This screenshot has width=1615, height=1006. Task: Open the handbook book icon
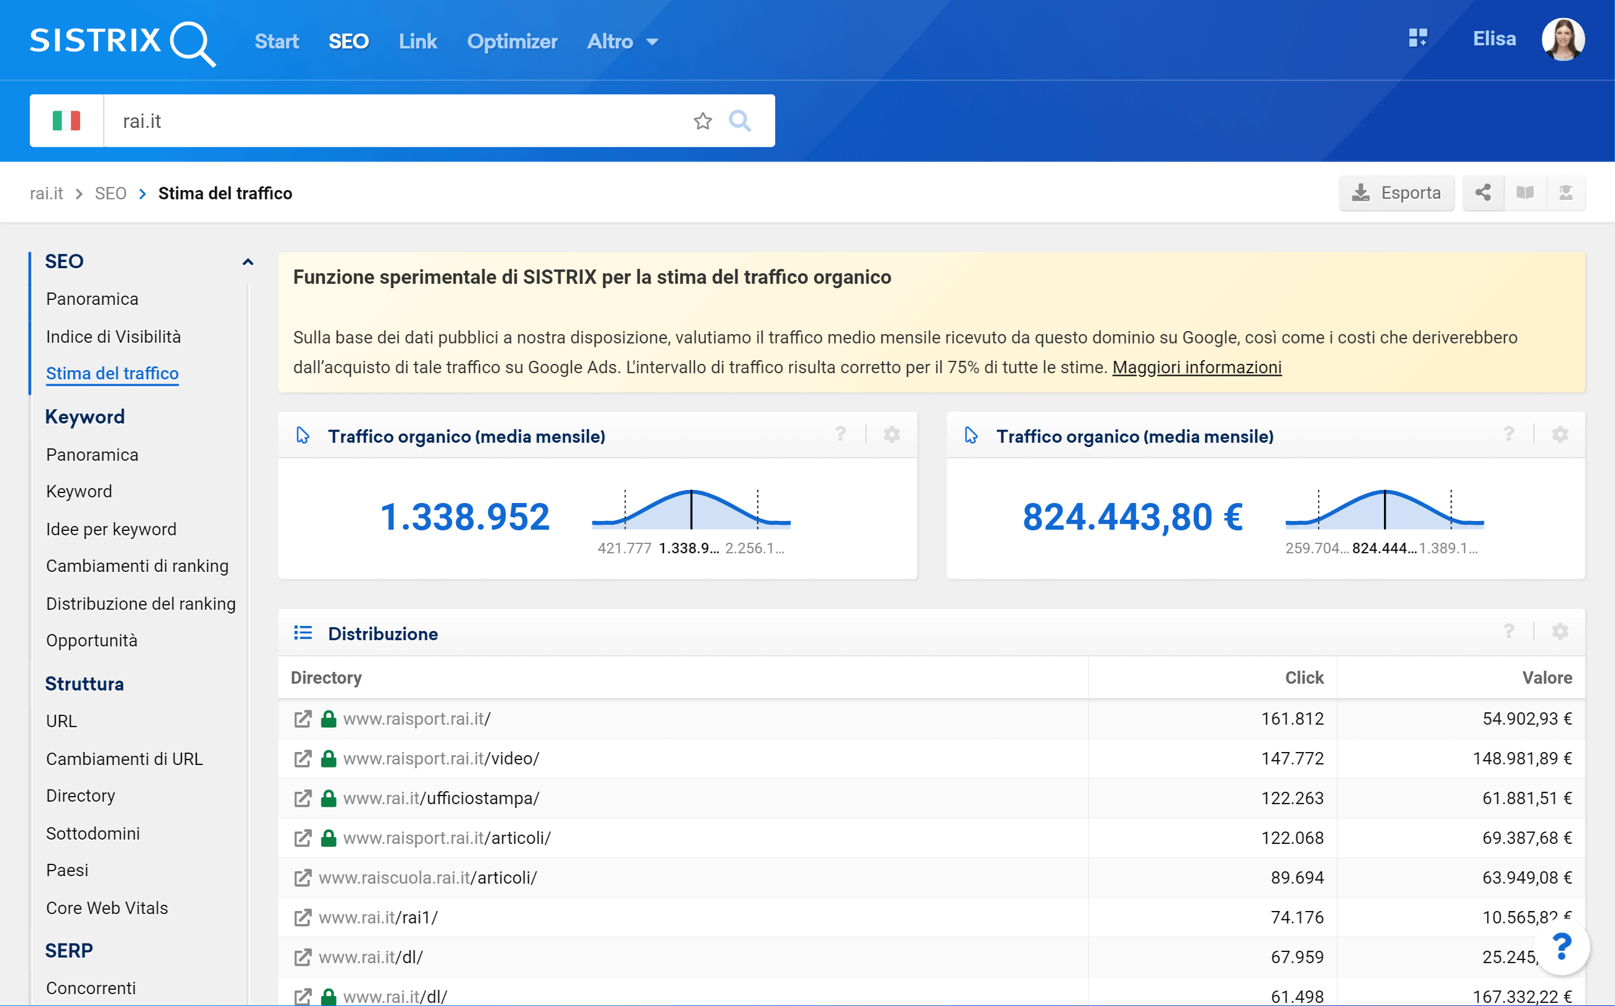(1524, 193)
